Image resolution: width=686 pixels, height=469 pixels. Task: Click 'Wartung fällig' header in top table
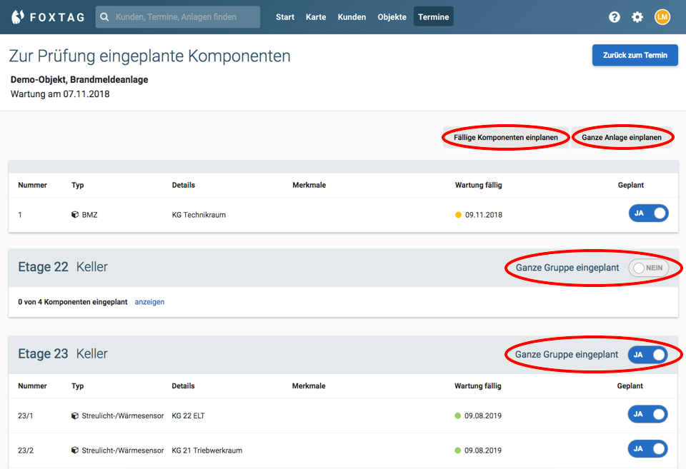479,185
